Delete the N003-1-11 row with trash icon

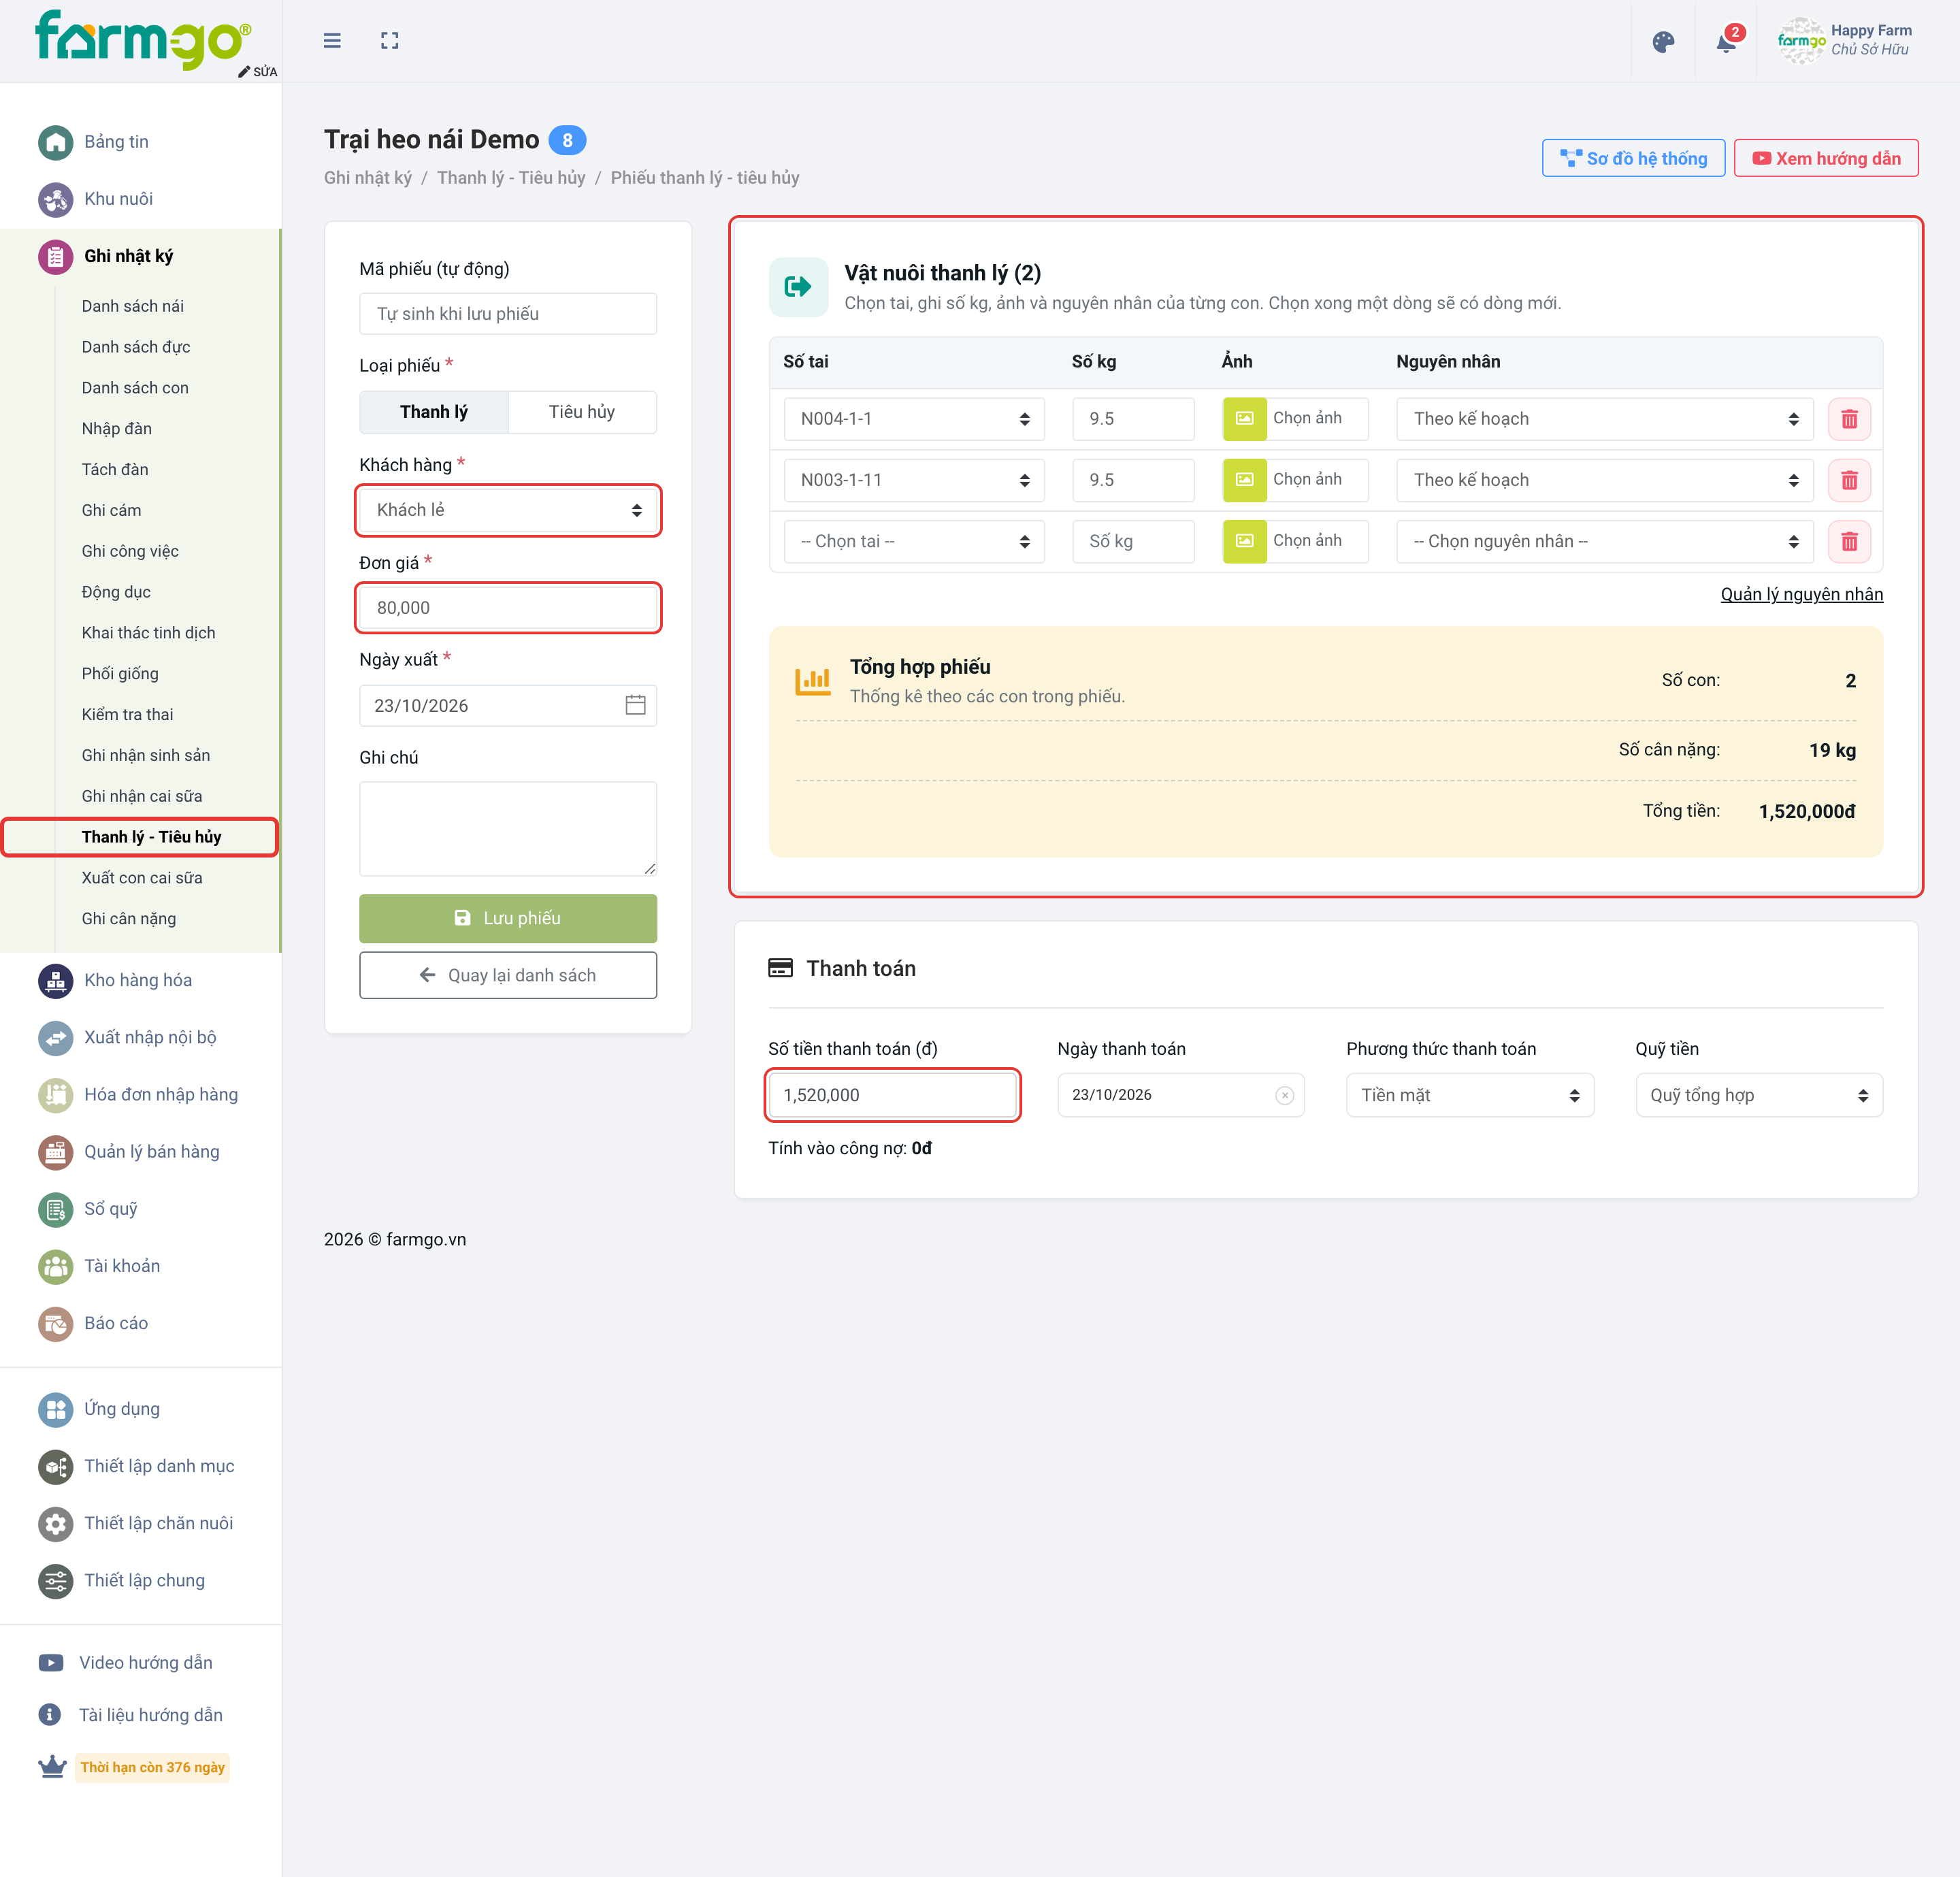[x=1849, y=481]
